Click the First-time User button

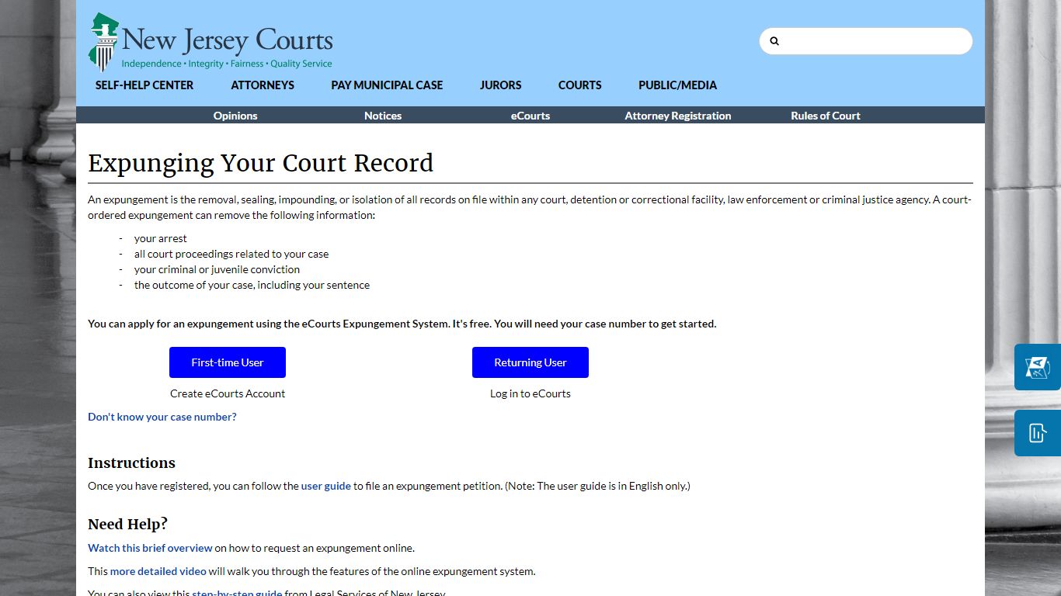click(228, 362)
